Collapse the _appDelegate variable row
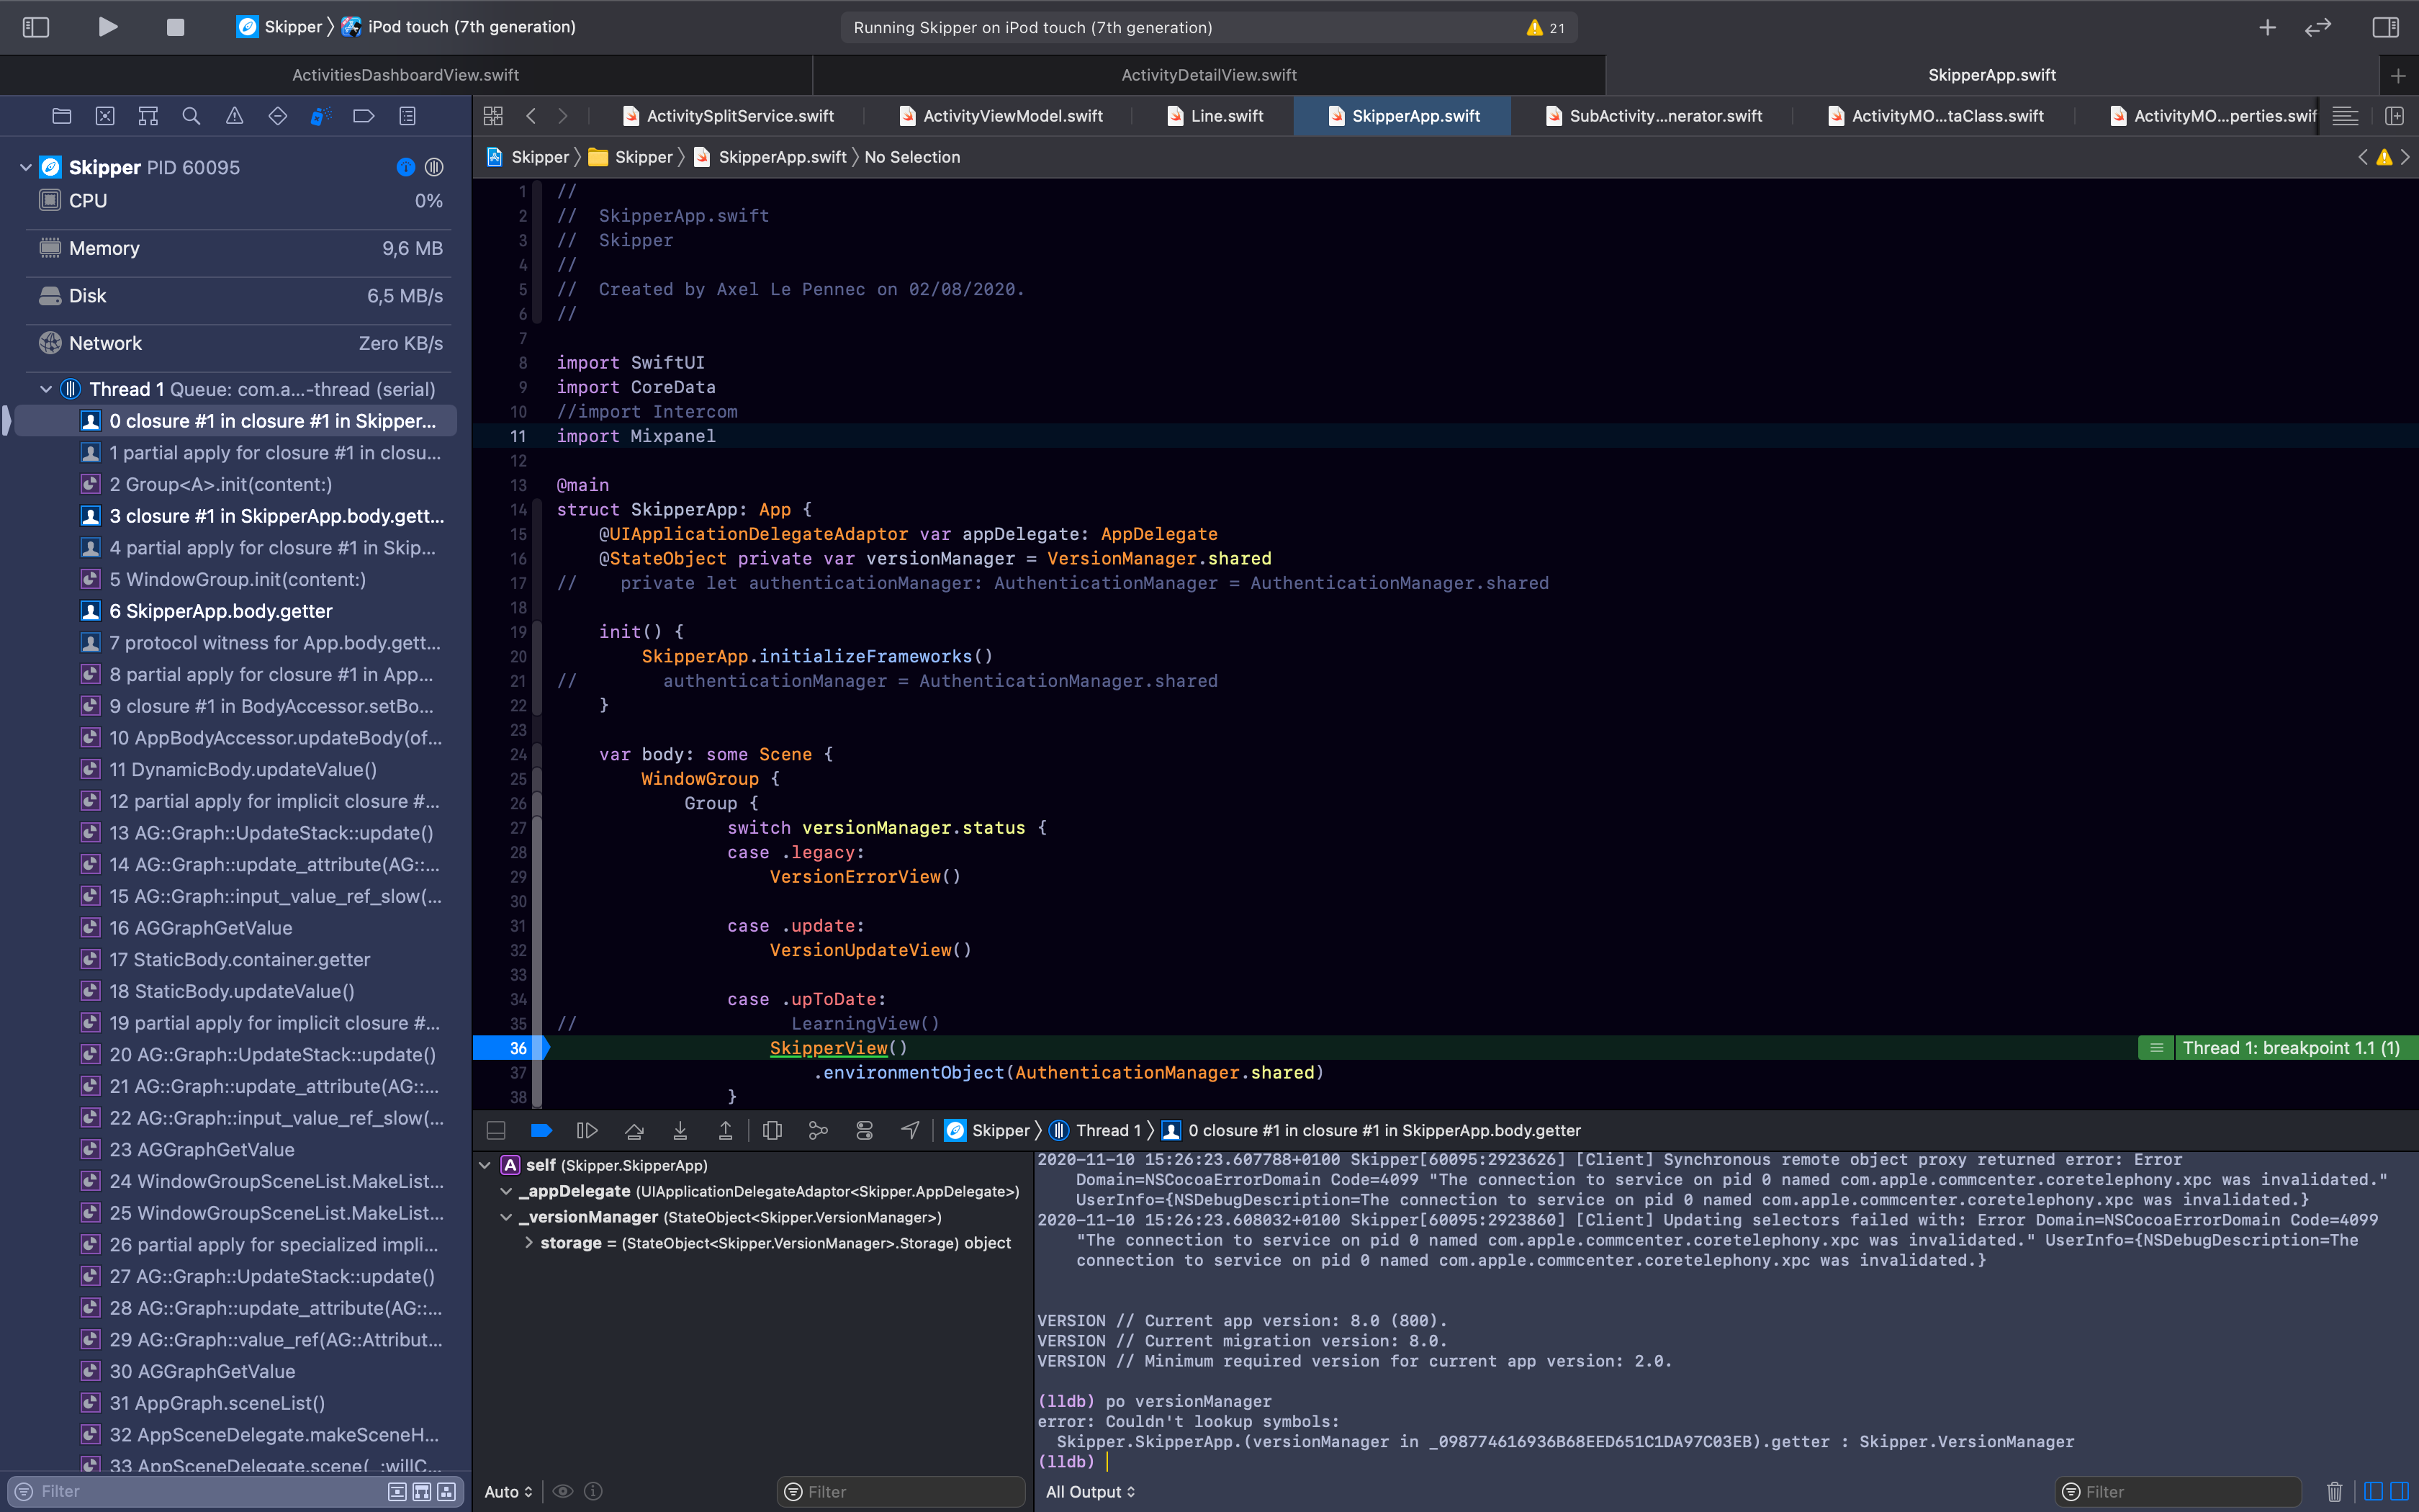2419x1512 pixels. coord(506,1191)
